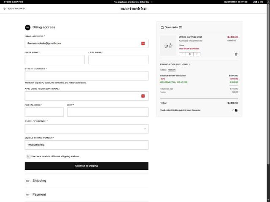Toggle the different shipping address checkbox

coord(29,156)
